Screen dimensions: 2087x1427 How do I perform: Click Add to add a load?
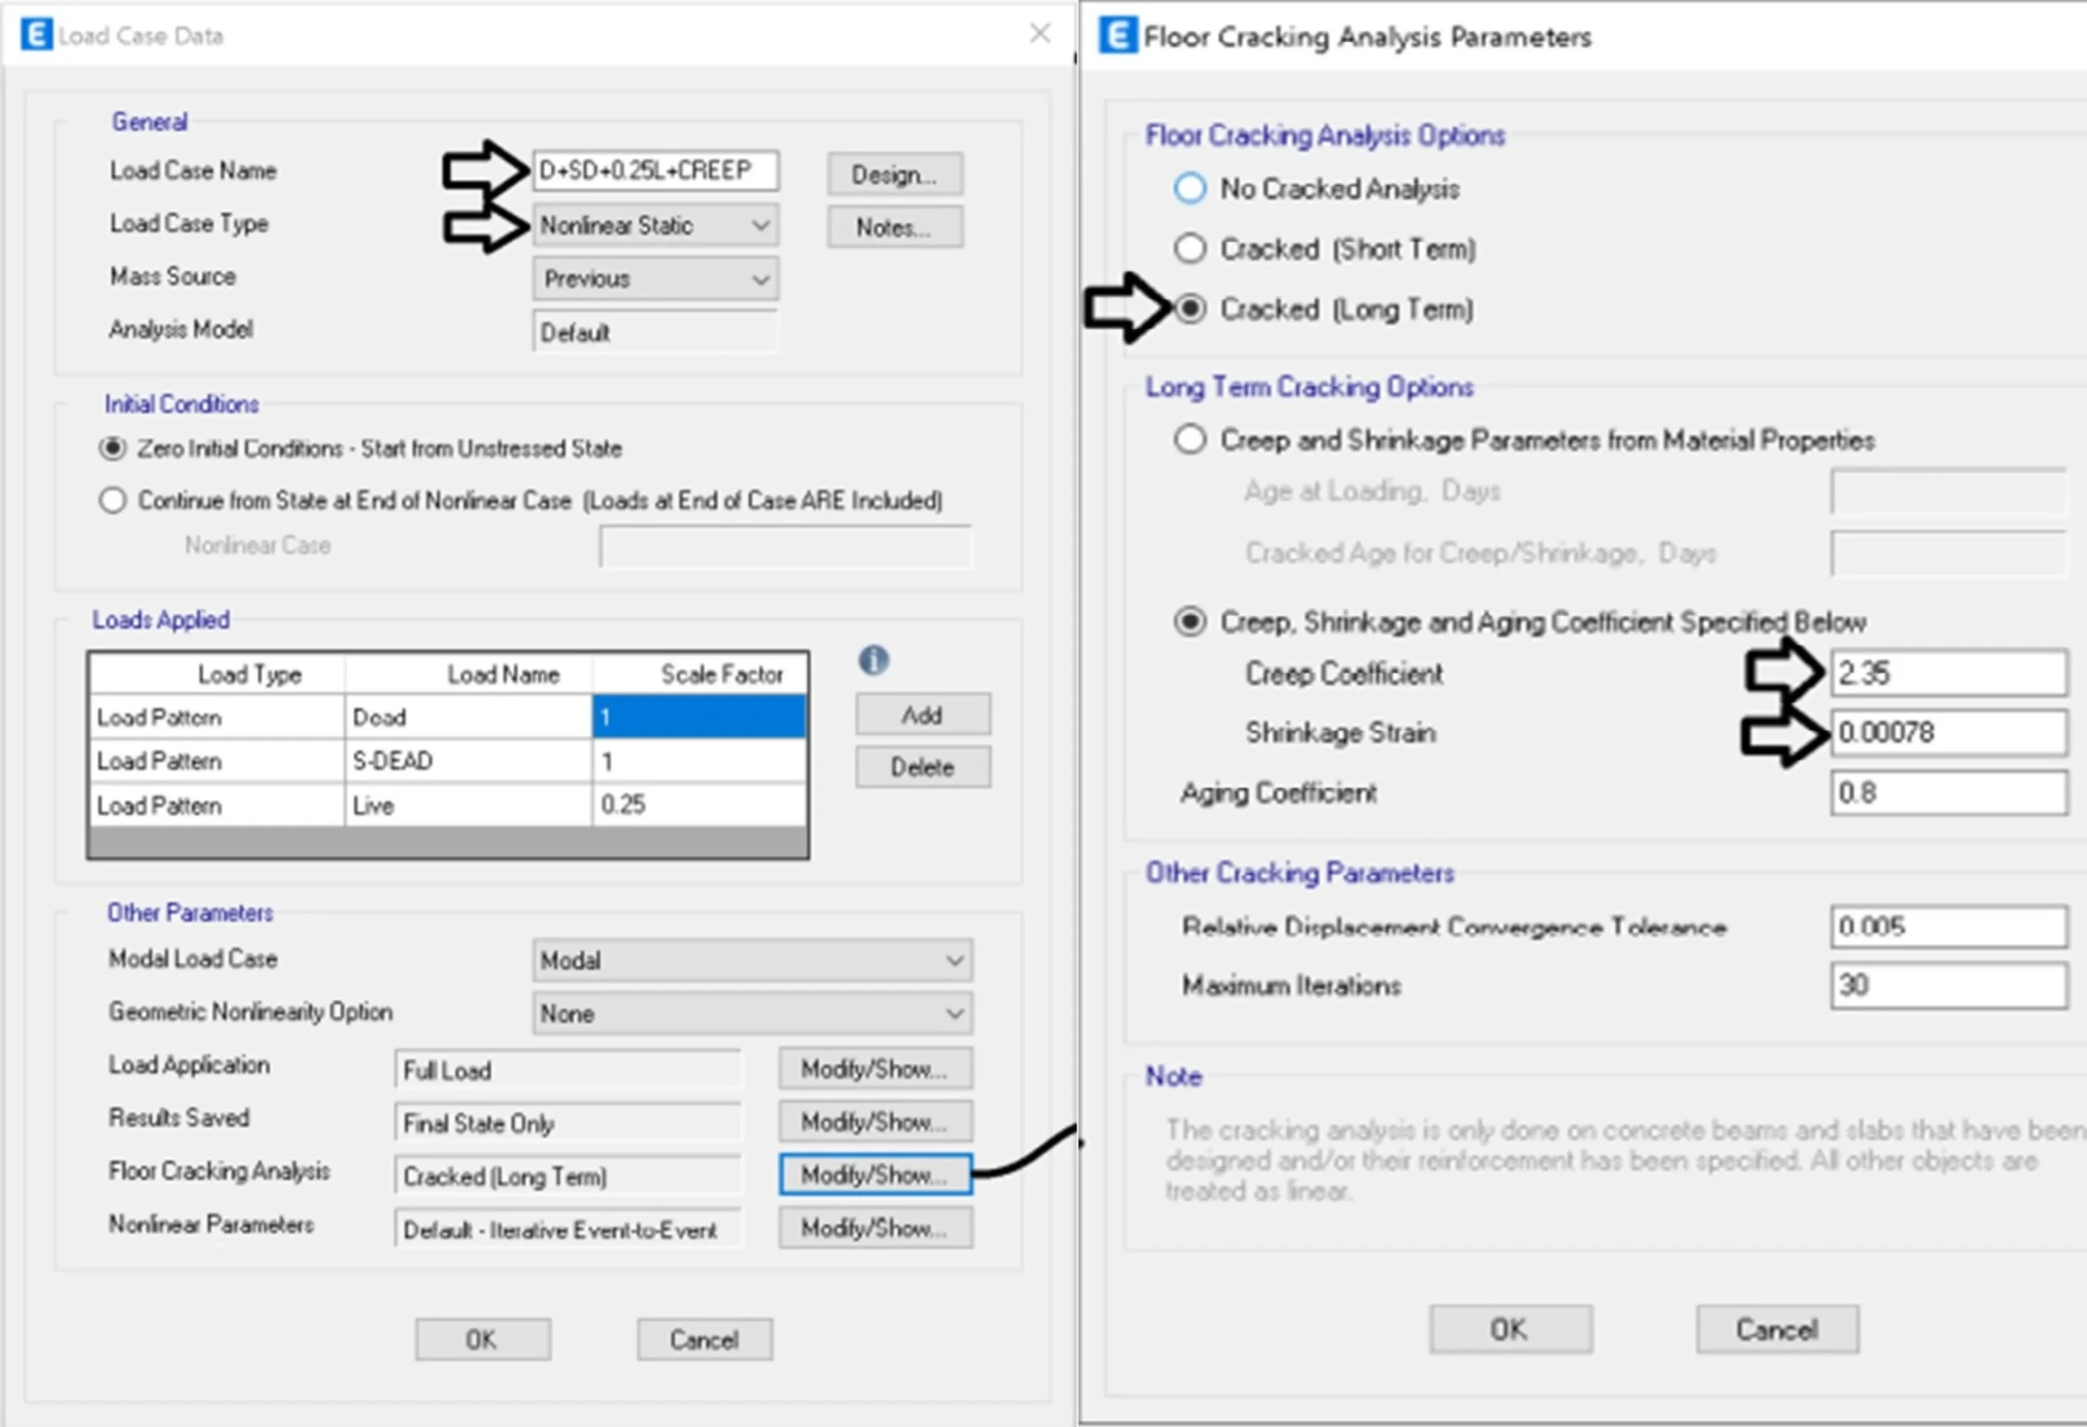pyautogui.click(x=922, y=716)
